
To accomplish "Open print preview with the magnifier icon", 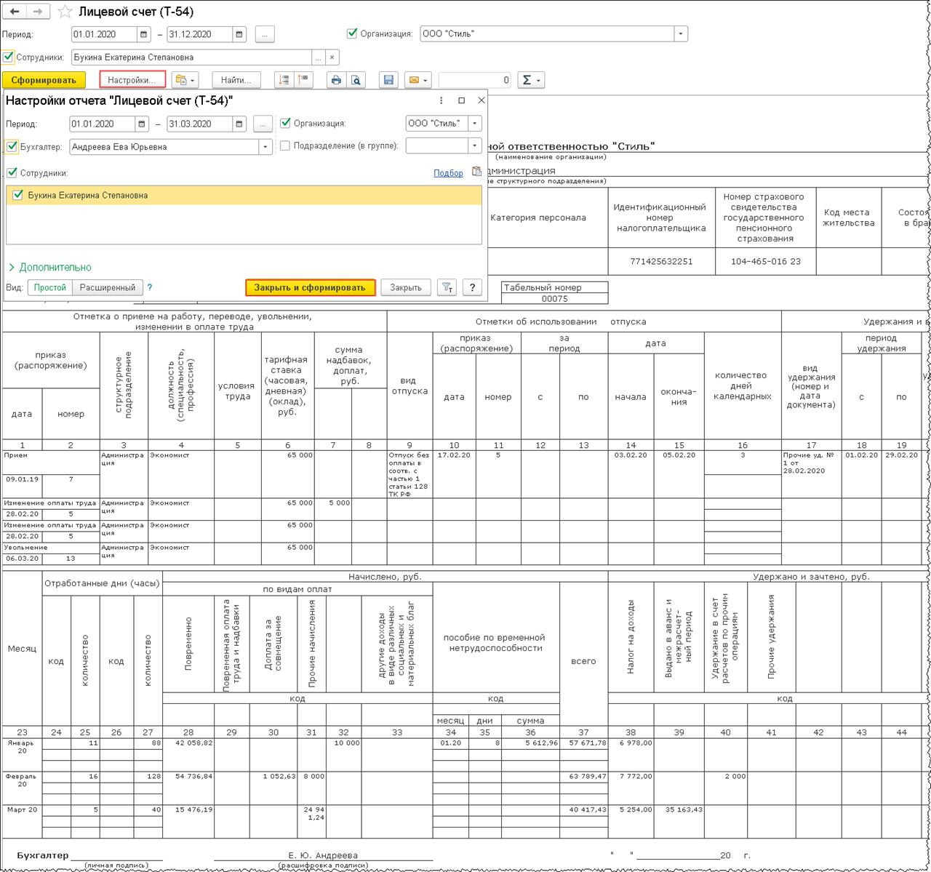I will pyautogui.click(x=356, y=80).
